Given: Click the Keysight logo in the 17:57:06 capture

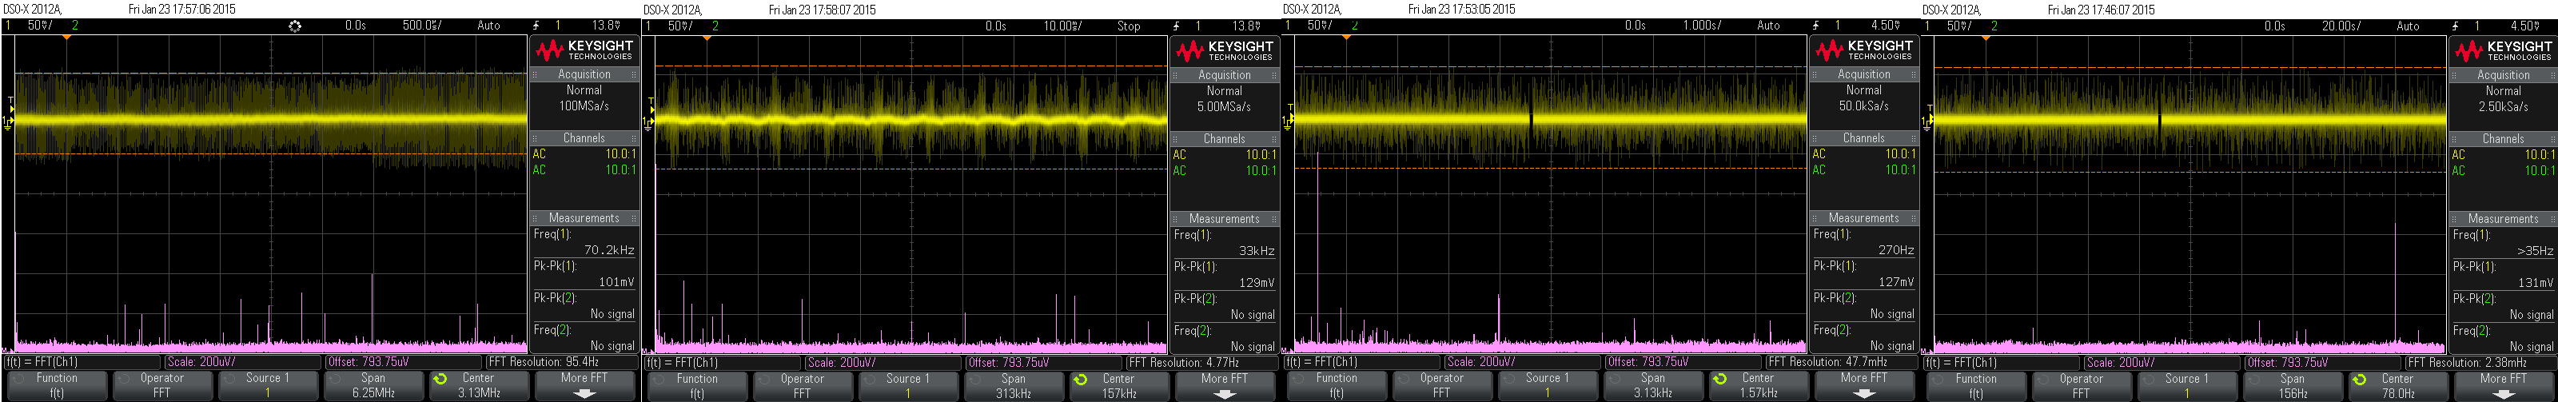Looking at the screenshot, I should click(584, 50).
